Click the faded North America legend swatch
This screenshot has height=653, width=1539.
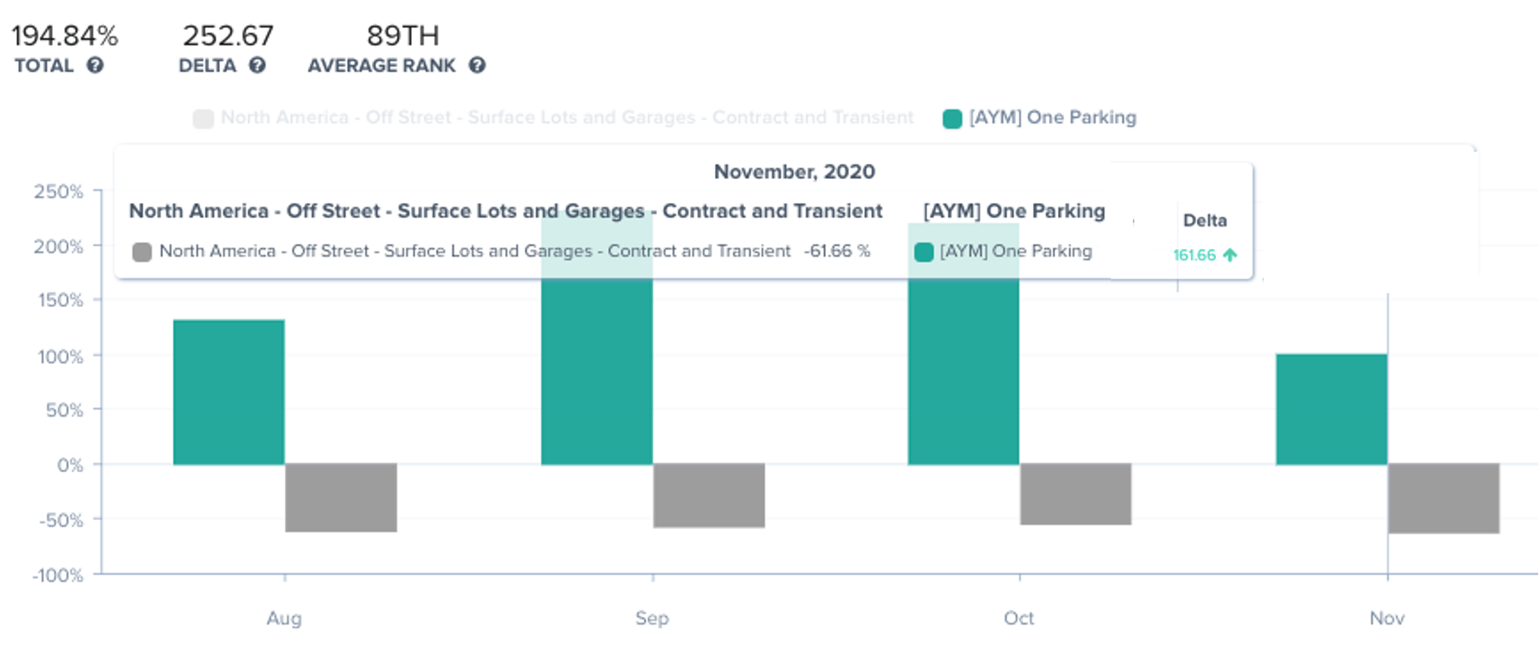tap(203, 118)
